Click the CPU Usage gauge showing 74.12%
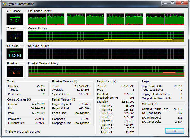 click(x=15, y=19)
